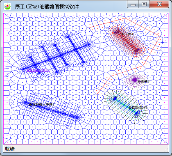Select the 垂直裂缝井5 well label
This screenshot has height=156, width=172.
click(x=138, y=108)
